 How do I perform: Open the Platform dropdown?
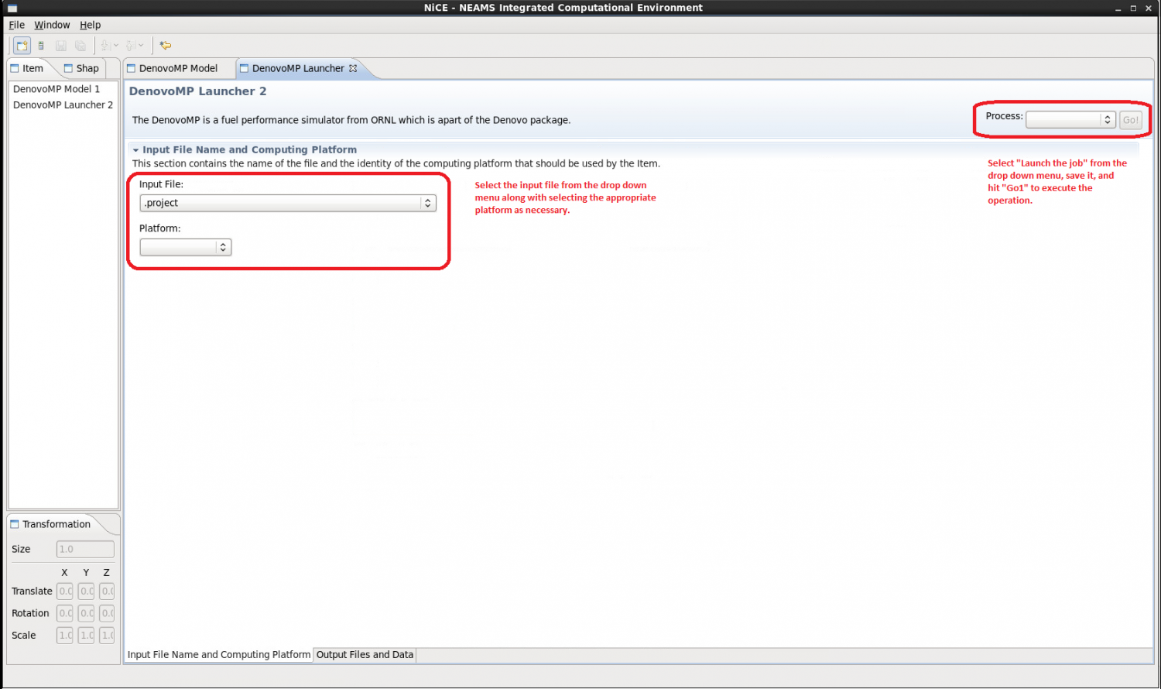tap(186, 247)
